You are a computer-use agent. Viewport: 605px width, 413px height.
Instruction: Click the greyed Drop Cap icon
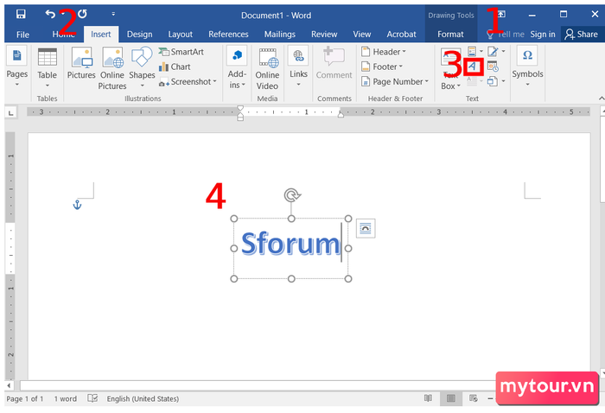click(x=472, y=81)
